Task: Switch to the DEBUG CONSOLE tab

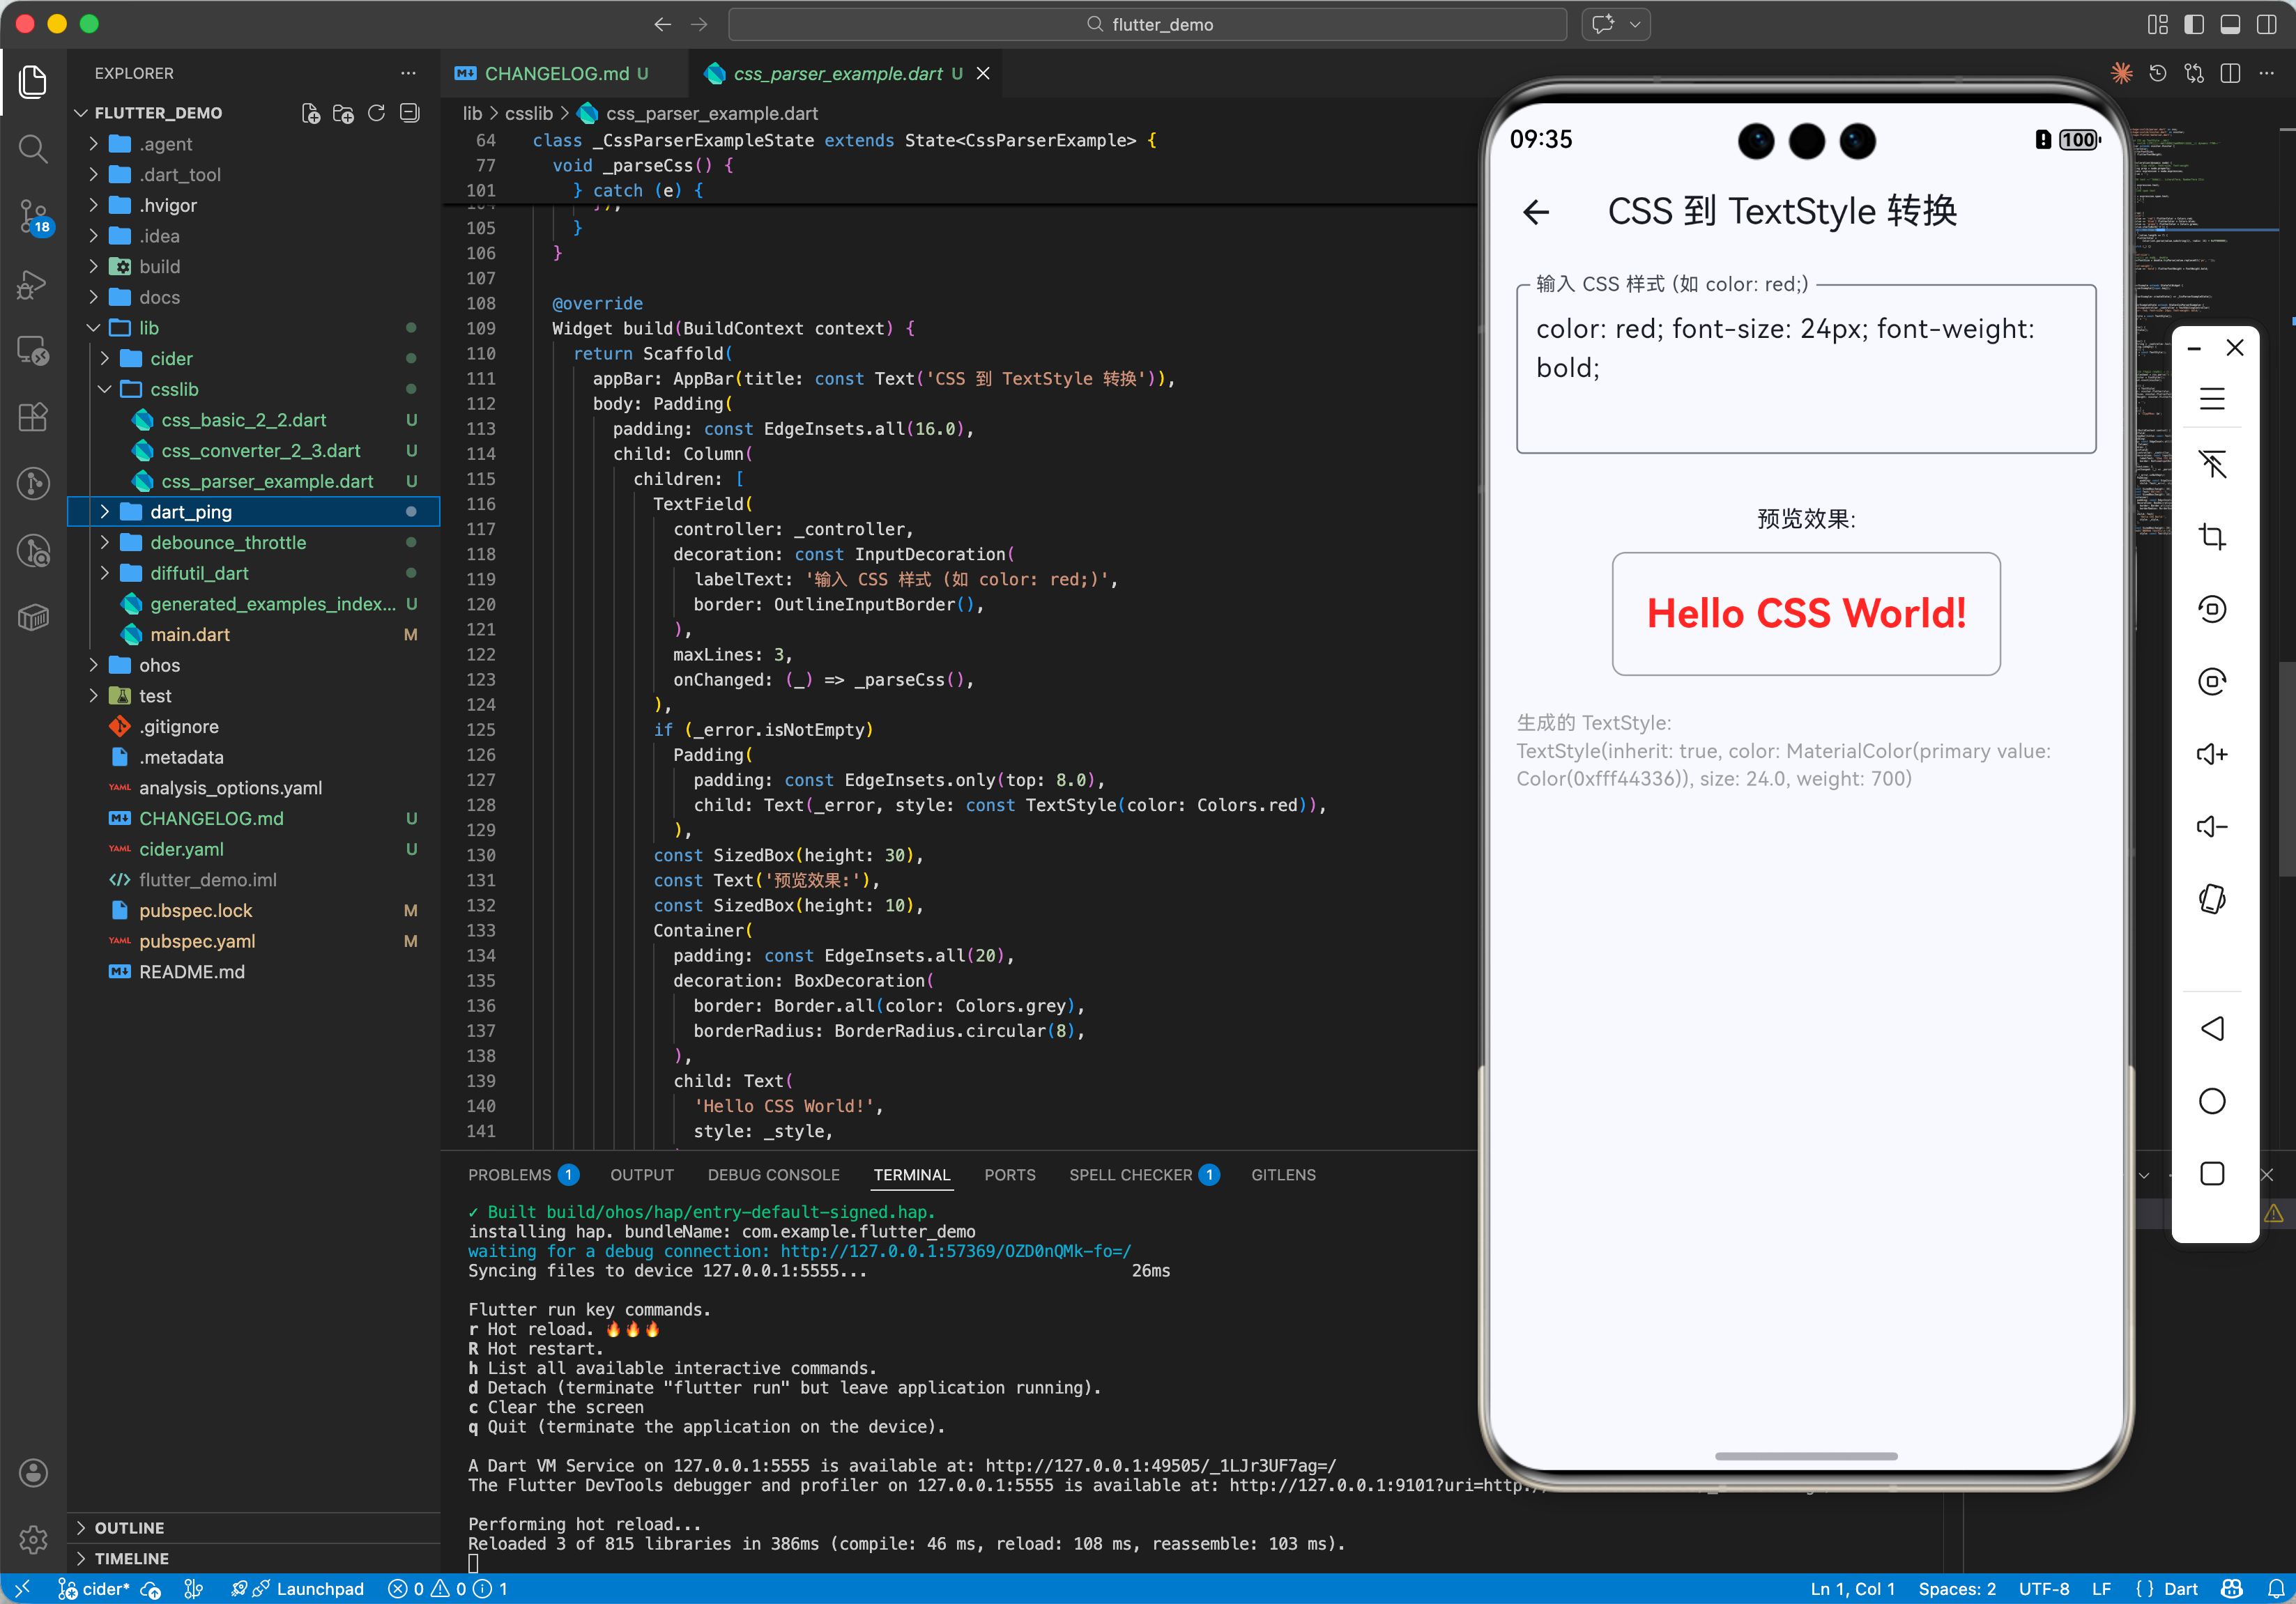Action: tap(773, 1174)
